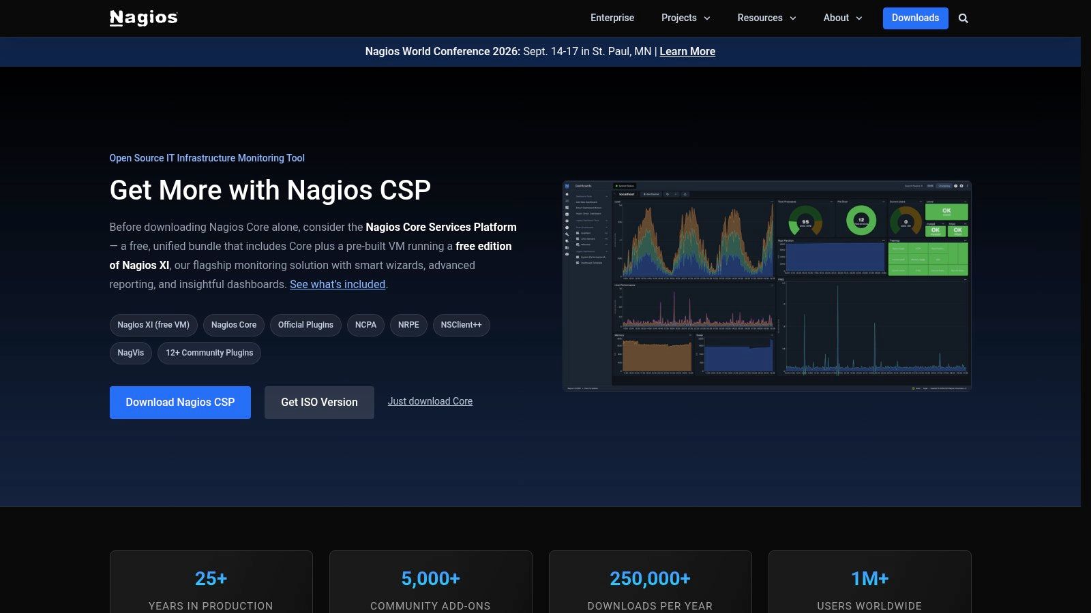Image resolution: width=1091 pixels, height=613 pixels.
Task: Open the Enterprise menu item
Action: click(x=612, y=18)
